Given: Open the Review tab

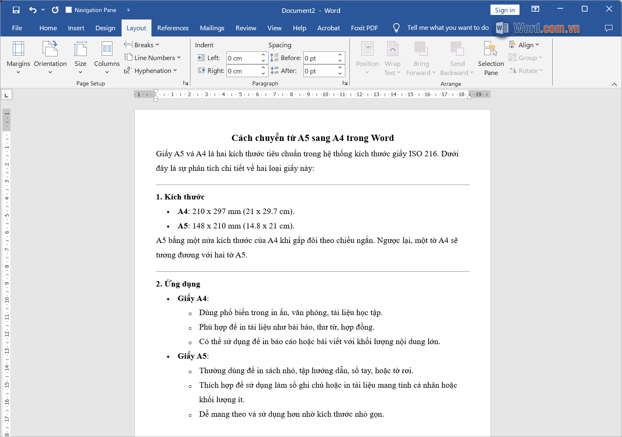Looking at the screenshot, I should click(x=246, y=28).
